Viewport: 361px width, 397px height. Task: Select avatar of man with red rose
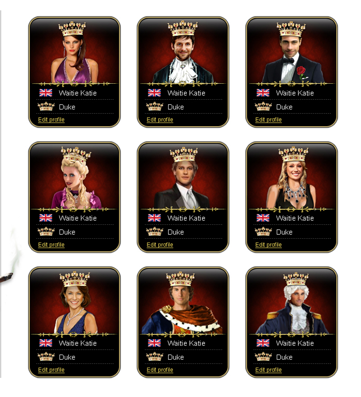click(x=292, y=52)
